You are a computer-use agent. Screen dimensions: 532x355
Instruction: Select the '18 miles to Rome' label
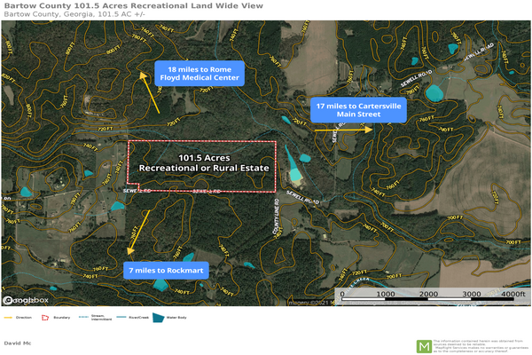click(x=198, y=73)
